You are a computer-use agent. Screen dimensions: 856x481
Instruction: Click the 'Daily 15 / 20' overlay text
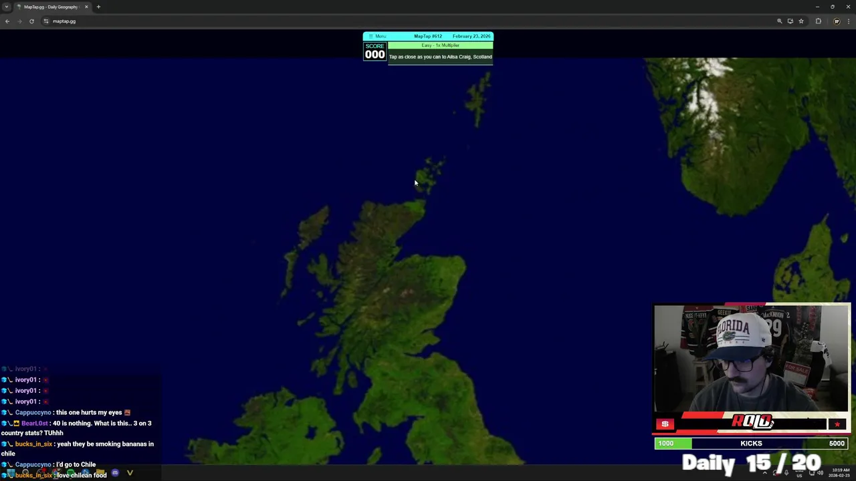751,463
